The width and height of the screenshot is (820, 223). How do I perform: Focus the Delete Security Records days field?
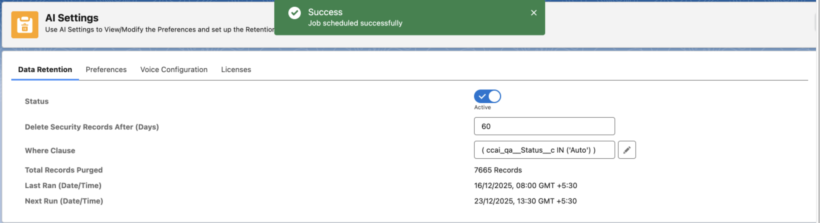(544, 126)
